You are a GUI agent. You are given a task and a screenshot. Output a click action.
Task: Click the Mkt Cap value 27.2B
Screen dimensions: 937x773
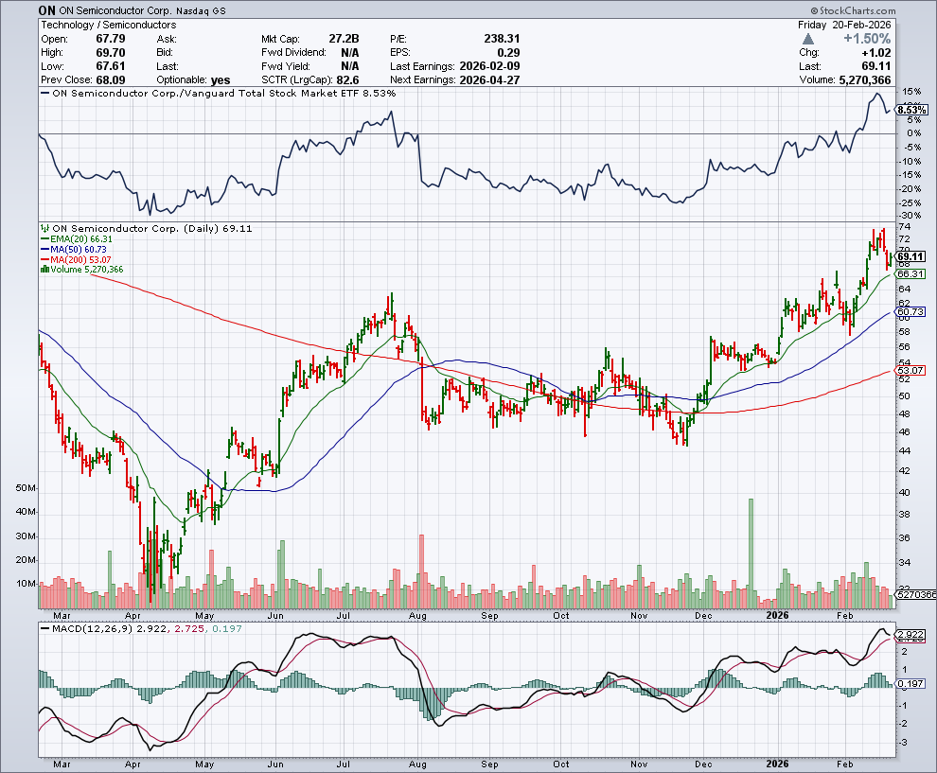(x=344, y=39)
